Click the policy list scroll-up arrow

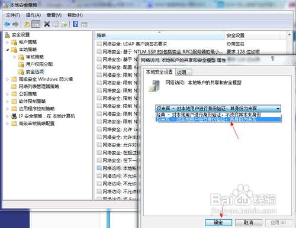[289, 35]
